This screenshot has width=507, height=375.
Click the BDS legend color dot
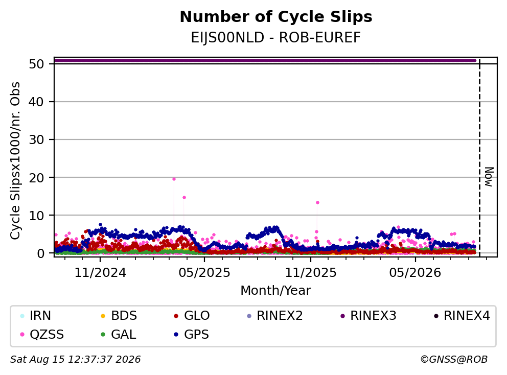tap(103, 316)
